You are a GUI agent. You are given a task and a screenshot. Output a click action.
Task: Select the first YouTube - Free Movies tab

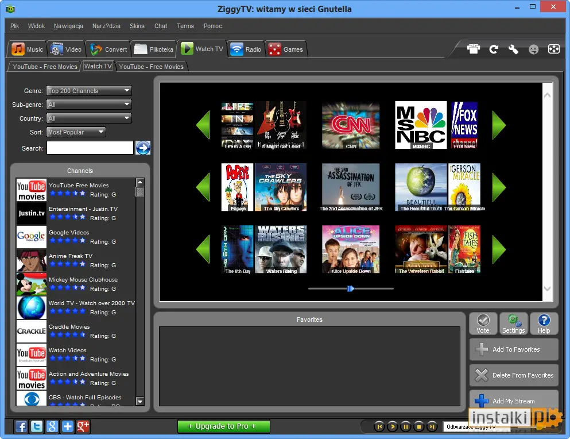coord(45,67)
